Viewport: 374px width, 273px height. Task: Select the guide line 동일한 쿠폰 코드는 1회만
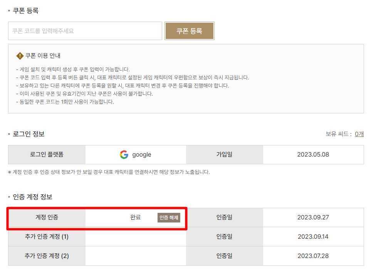[65, 102]
